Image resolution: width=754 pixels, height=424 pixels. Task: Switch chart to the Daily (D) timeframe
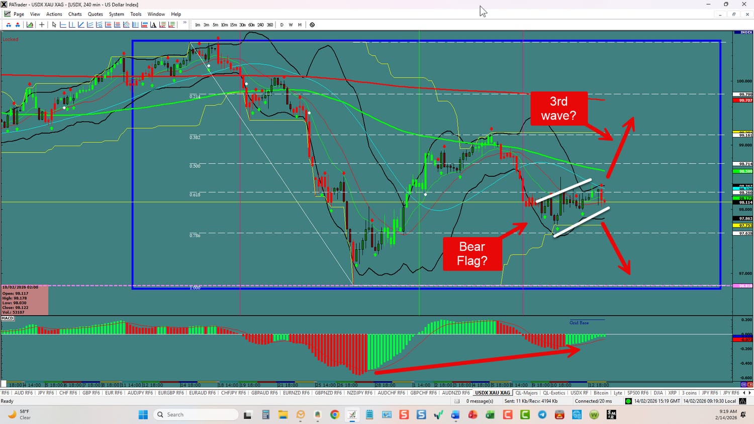281,25
